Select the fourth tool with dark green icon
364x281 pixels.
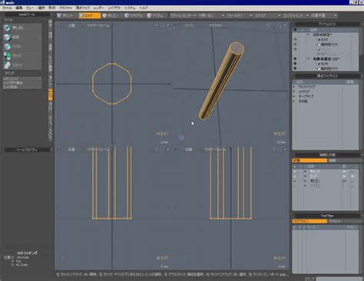click(x=8, y=56)
